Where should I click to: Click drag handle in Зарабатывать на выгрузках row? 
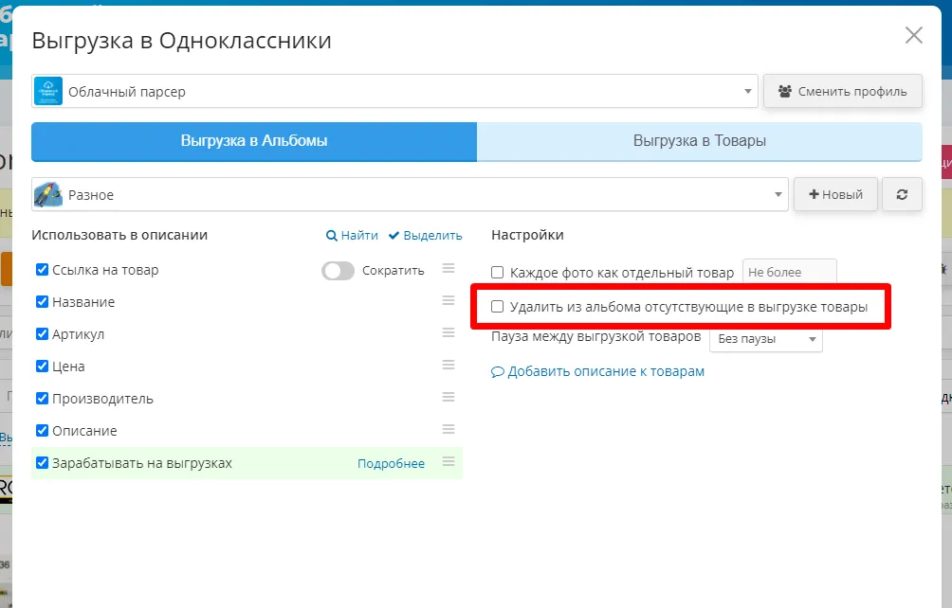[449, 461]
